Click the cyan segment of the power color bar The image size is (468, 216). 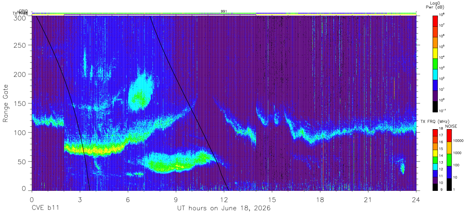coord(435,74)
